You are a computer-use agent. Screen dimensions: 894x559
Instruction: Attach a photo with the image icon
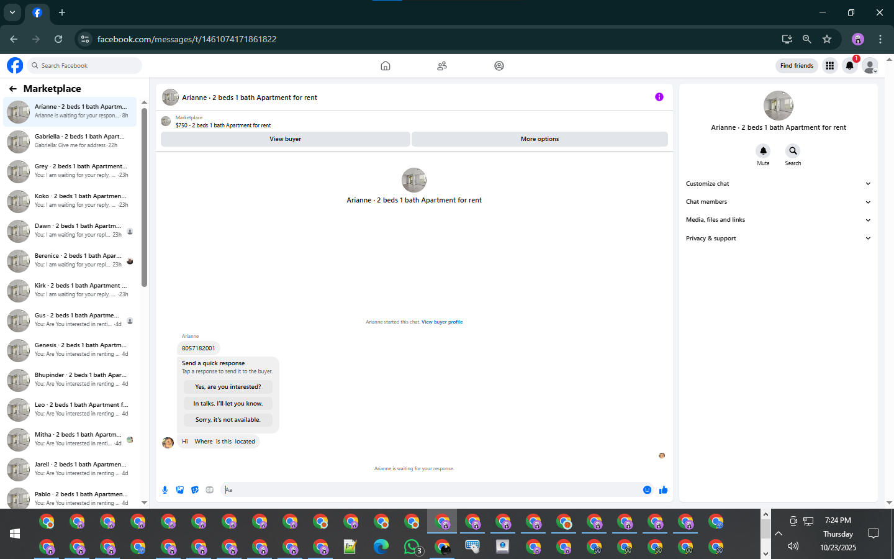pyautogui.click(x=180, y=490)
